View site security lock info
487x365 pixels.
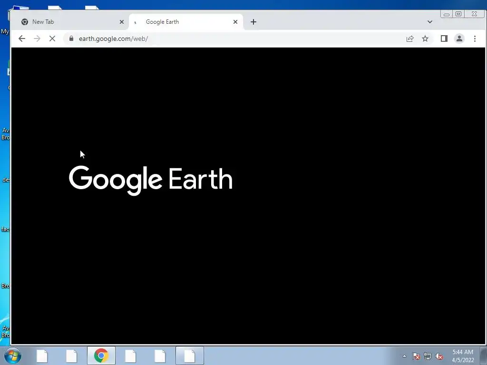pos(71,38)
